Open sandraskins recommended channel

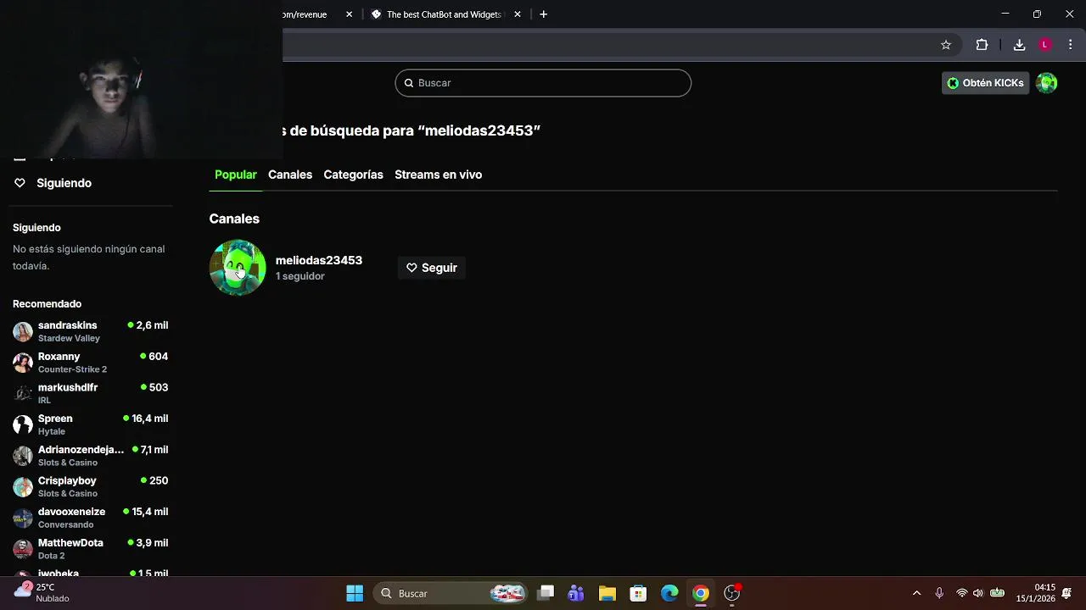coord(91,331)
